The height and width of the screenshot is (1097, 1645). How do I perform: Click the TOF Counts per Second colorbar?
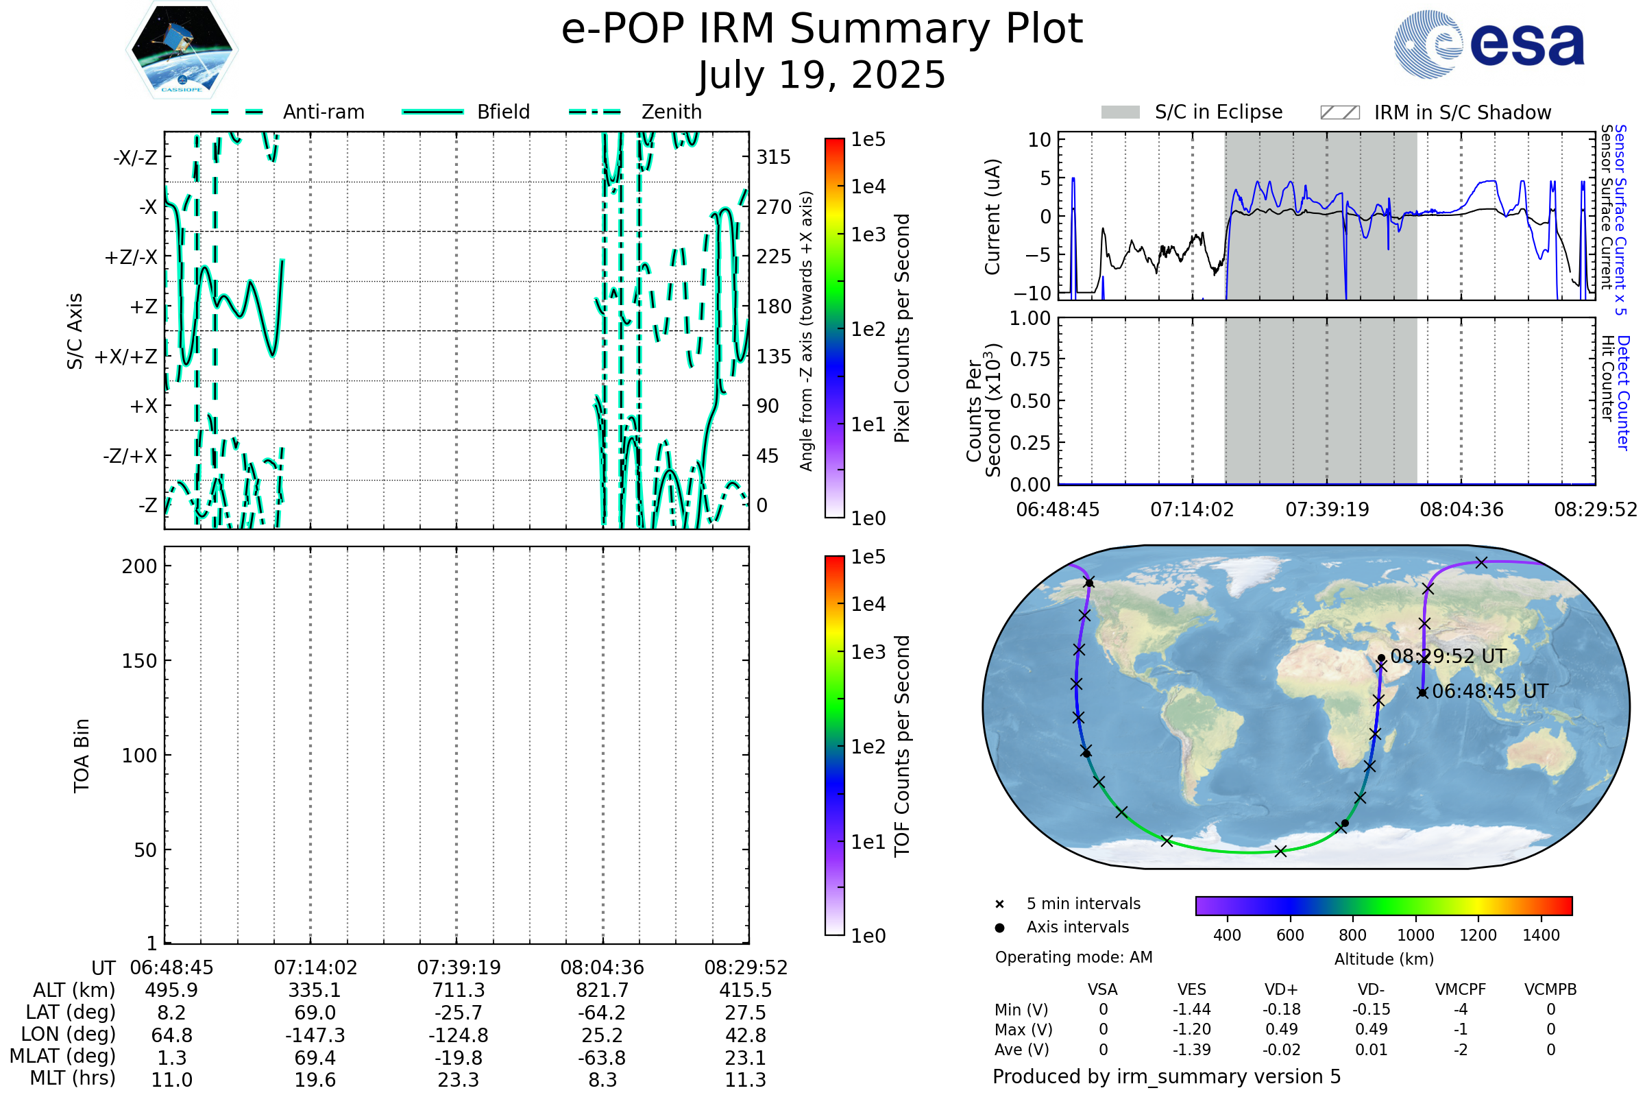[834, 745]
